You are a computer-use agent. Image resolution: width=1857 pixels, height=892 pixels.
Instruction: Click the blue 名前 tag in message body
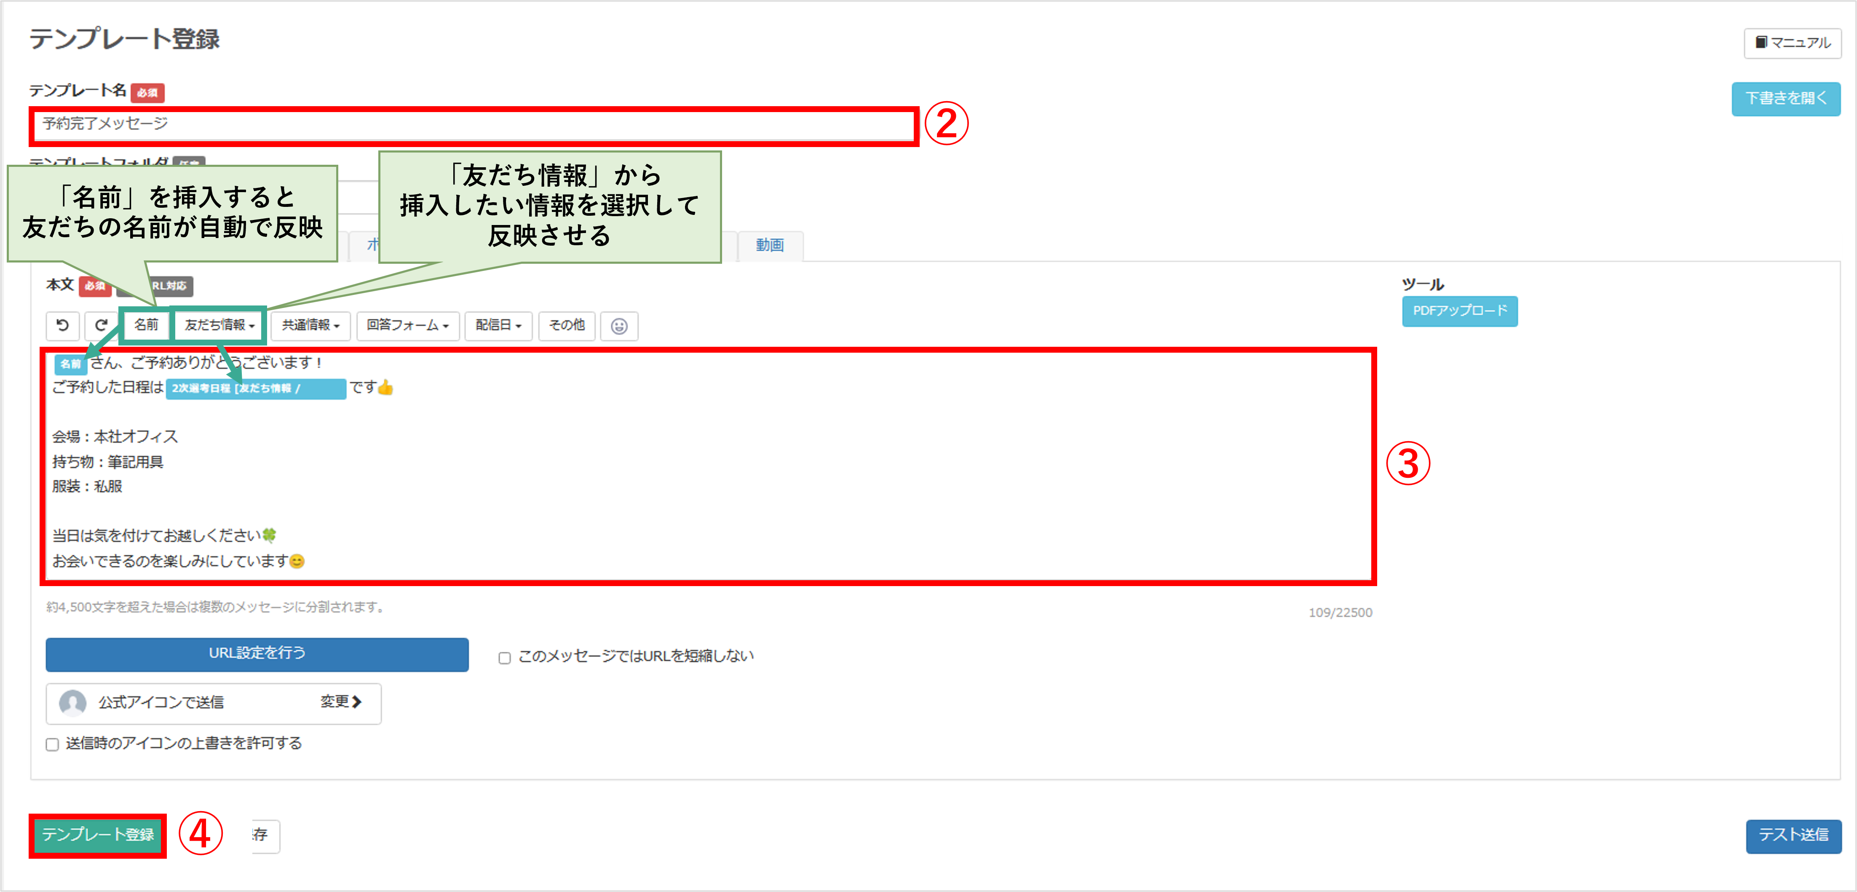(71, 364)
